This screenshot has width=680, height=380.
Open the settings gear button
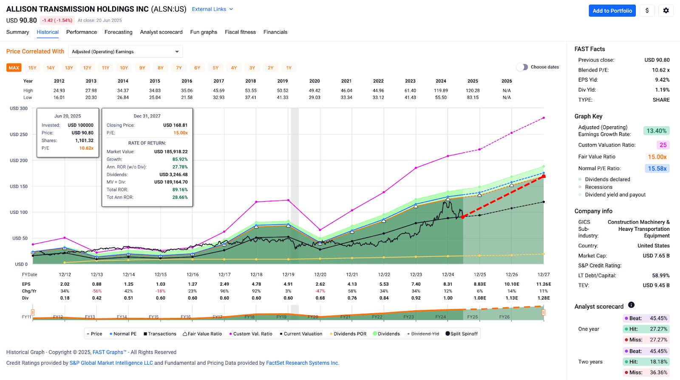pyautogui.click(x=666, y=11)
